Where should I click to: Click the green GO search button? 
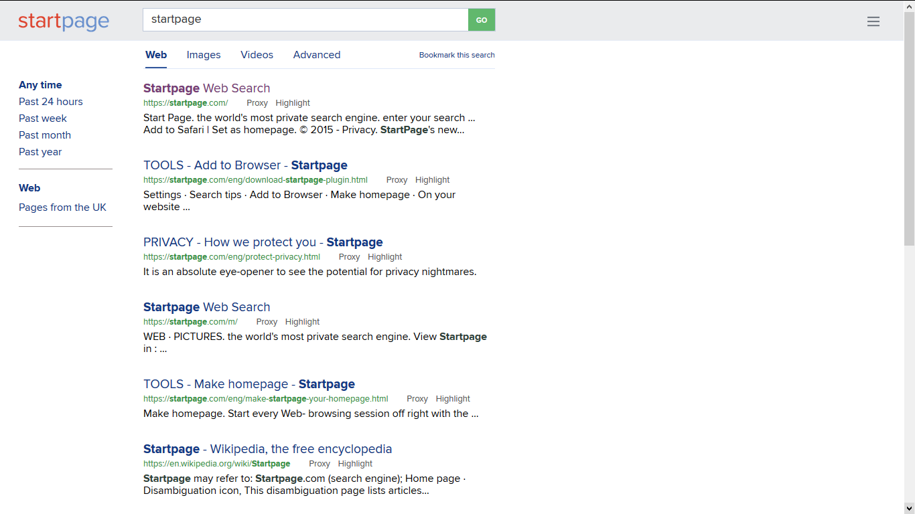point(482,20)
